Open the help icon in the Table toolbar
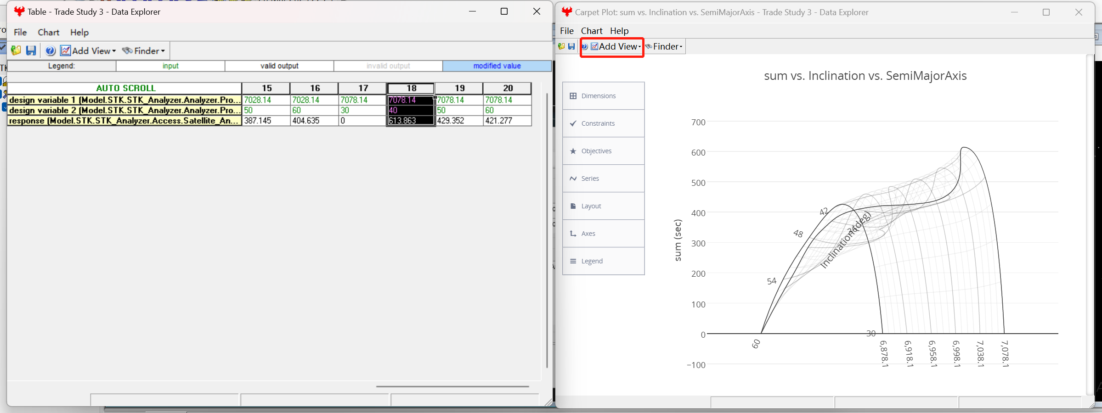This screenshot has height=413, width=1102. pyautogui.click(x=50, y=50)
